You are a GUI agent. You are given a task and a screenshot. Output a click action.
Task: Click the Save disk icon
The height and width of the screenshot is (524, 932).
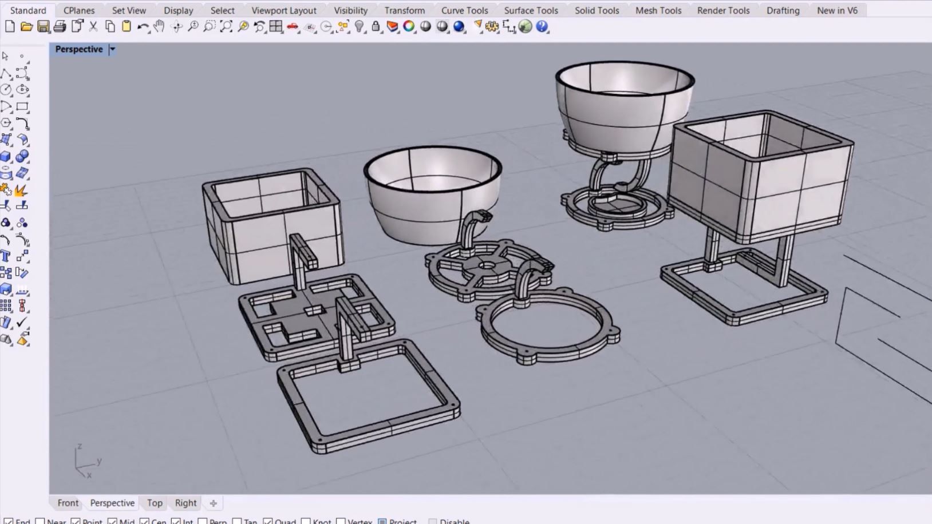tap(43, 26)
